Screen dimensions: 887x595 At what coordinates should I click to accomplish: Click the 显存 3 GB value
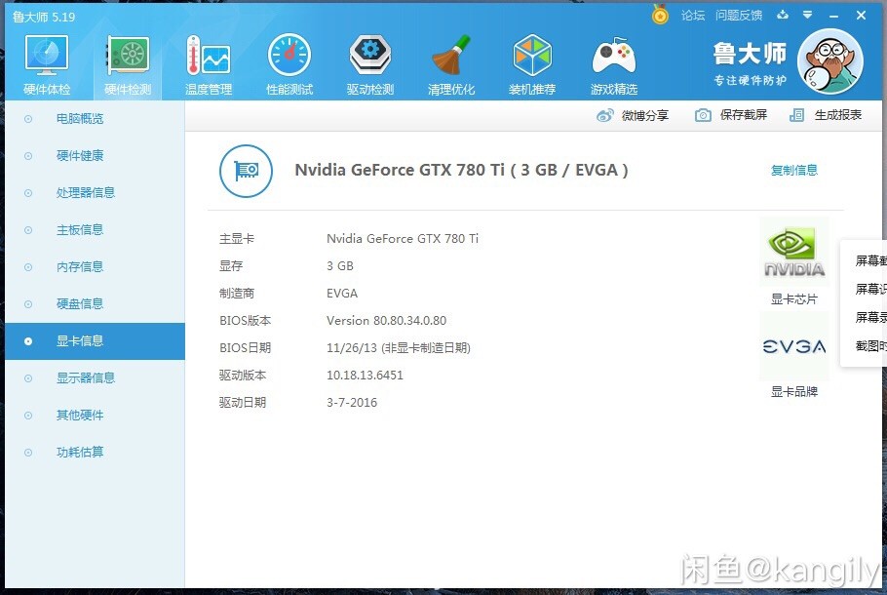[340, 266]
